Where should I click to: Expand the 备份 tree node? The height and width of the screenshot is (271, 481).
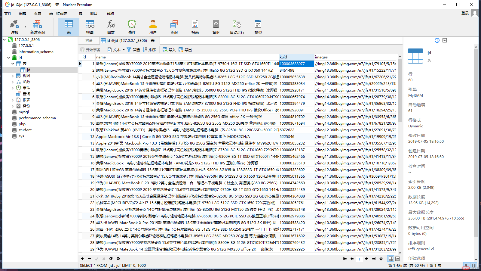13,106
